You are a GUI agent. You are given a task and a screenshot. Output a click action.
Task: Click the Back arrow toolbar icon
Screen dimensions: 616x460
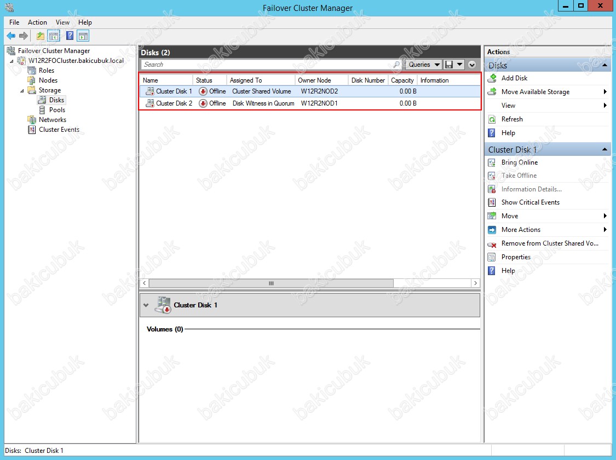pos(11,36)
